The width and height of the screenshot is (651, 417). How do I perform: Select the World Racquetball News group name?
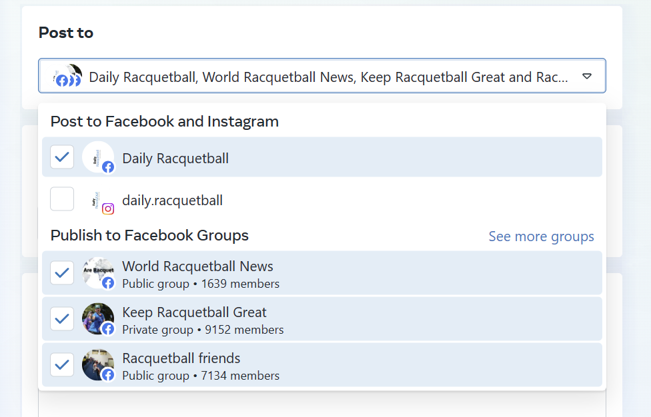(x=197, y=266)
